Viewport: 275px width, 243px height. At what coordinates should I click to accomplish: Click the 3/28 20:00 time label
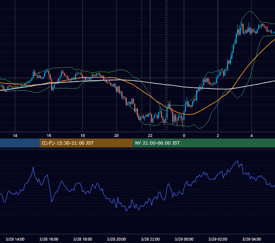tap(116, 239)
